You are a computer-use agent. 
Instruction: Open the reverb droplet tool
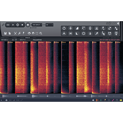click(90, 33)
